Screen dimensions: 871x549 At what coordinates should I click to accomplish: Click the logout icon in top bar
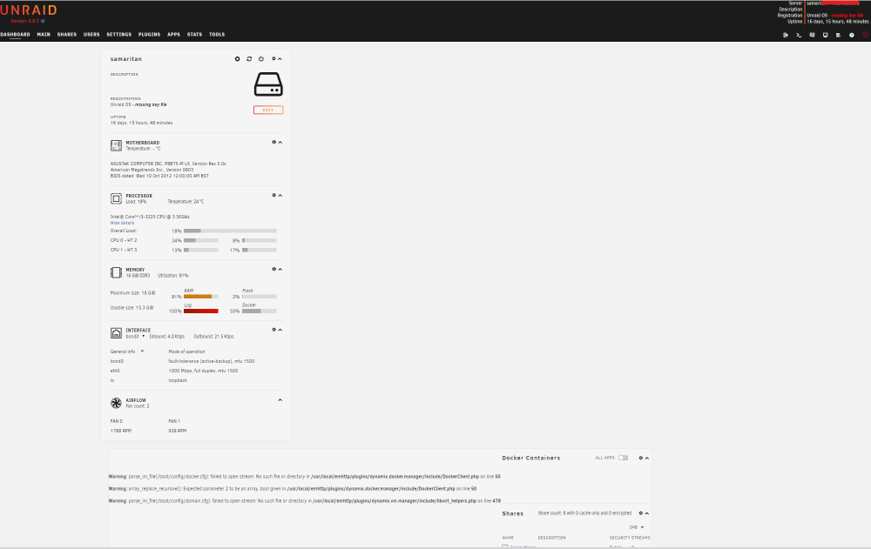click(786, 35)
